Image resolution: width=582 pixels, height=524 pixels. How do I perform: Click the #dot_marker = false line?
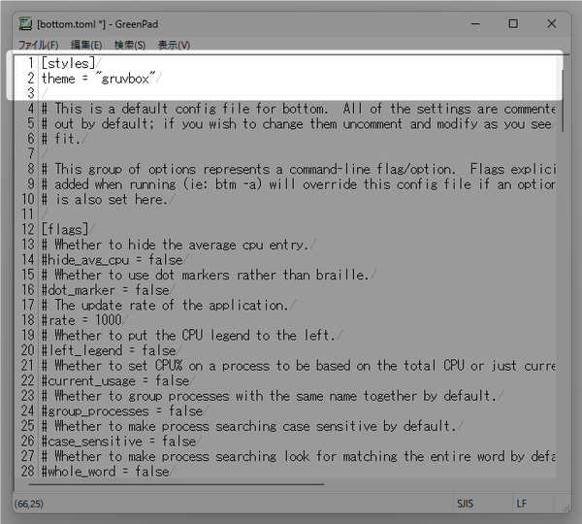coord(108,290)
